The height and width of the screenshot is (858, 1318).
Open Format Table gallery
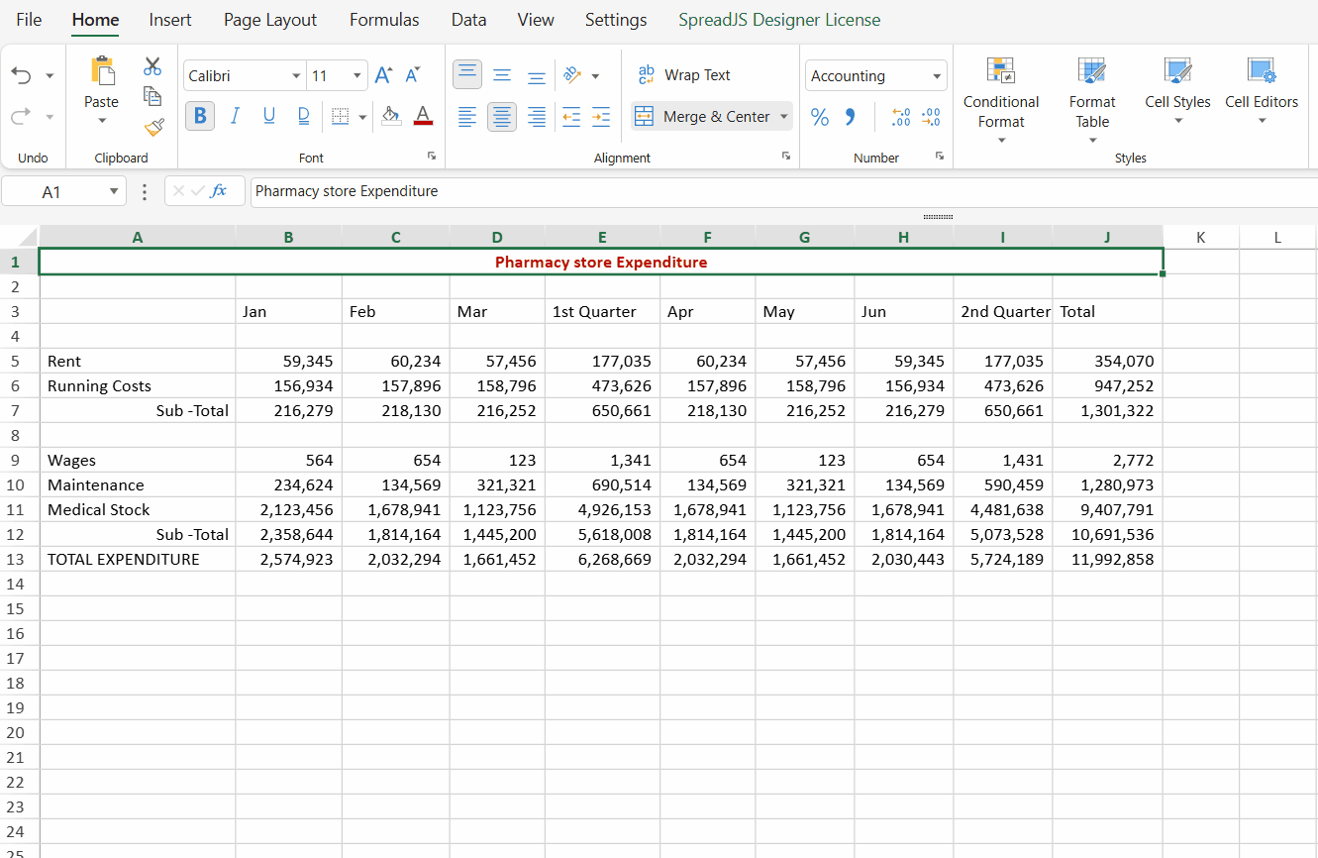(x=1092, y=100)
